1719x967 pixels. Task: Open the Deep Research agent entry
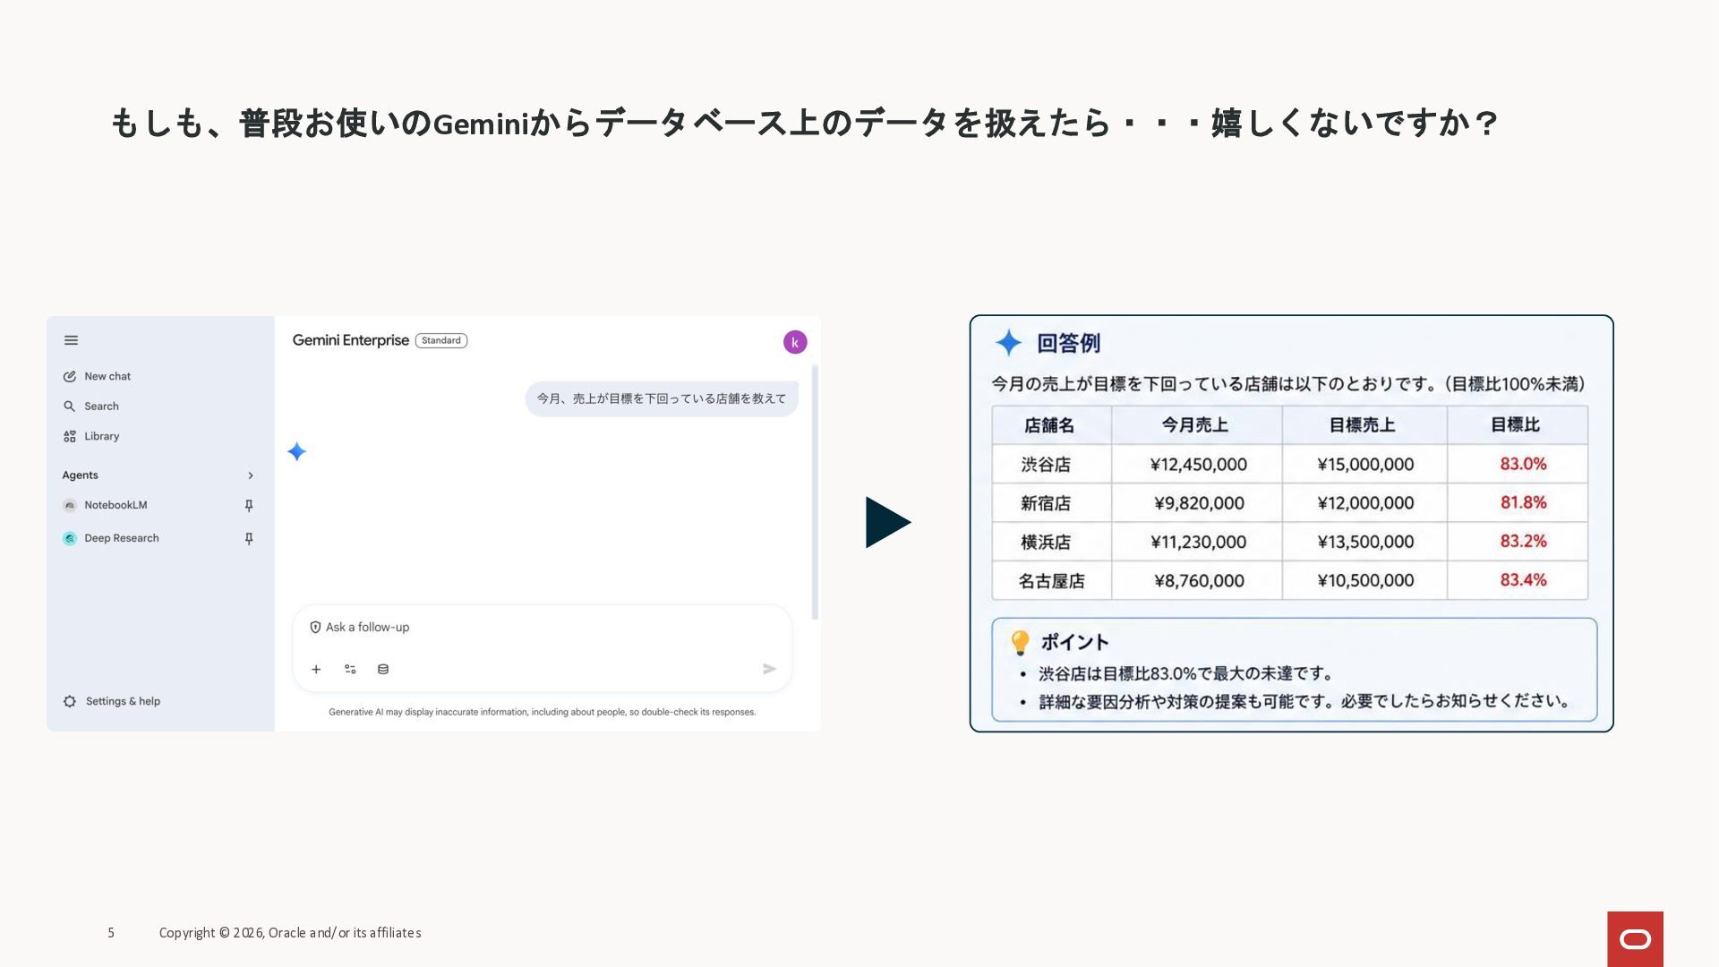coord(122,539)
